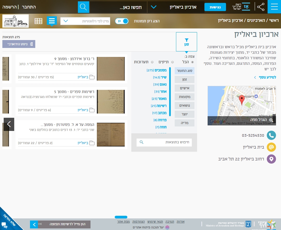Click the mailing list email field
The image size is (281, 230).
[x=64, y=224]
